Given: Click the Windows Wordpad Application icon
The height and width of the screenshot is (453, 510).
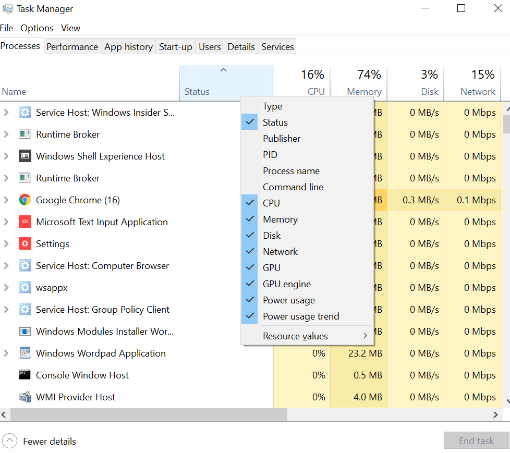Looking at the screenshot, I should coord(25,353).
